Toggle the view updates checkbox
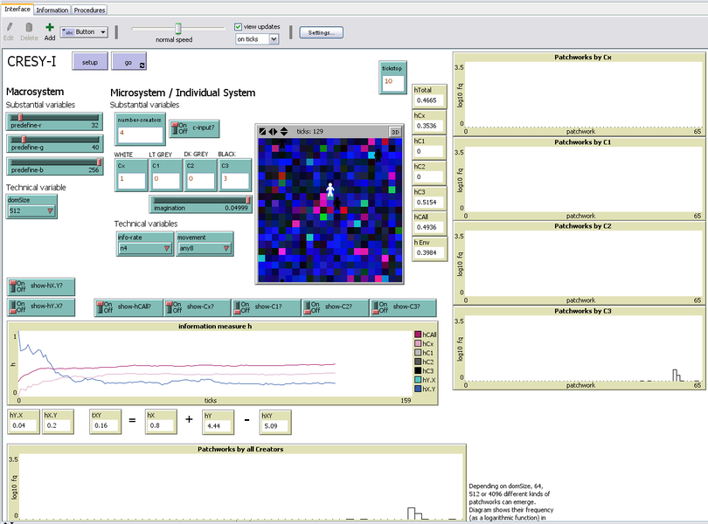 pyautogui.click(x=238, y=26)
